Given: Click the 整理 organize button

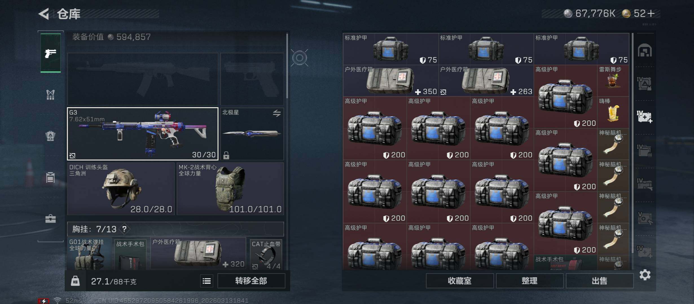Looking at the screenshot, I should pyautogui.click(x=530, y=281).
